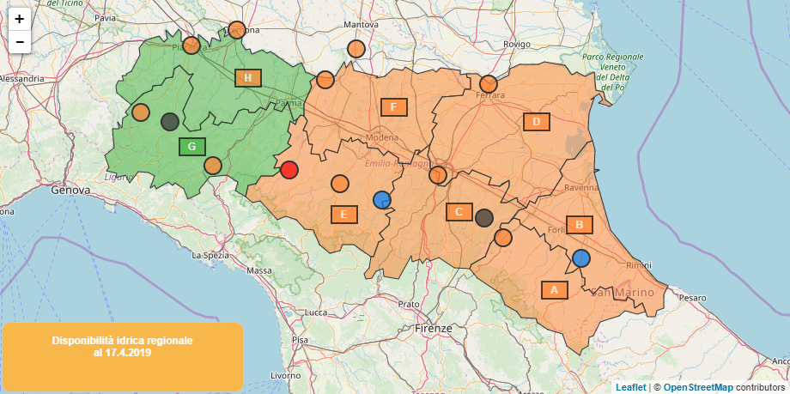Image resolution: width=790 pixels, height=394 pixels.
Task: Select the zone B label marker
Action: pyautogui.click(x=580, y=225)
